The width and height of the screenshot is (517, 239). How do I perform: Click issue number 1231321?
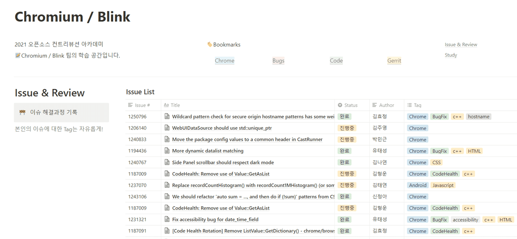point(137,220)
